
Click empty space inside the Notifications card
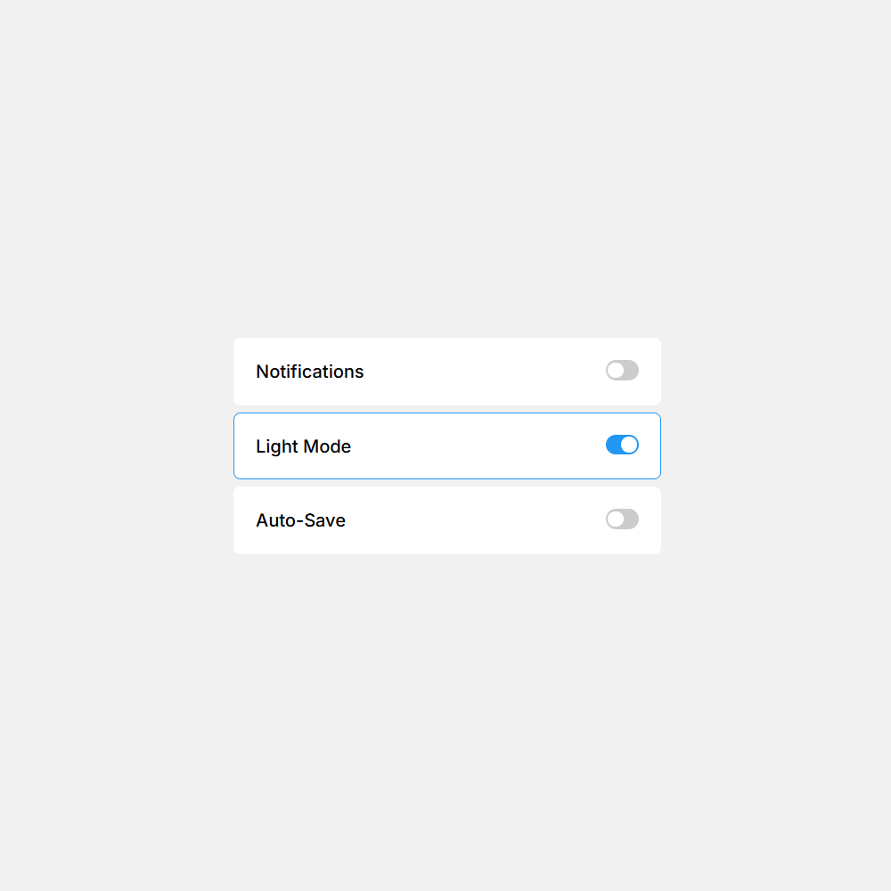point(481,372)
